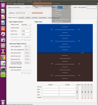Open the Help menu
98x105 pixels.
tap(40, 1)
